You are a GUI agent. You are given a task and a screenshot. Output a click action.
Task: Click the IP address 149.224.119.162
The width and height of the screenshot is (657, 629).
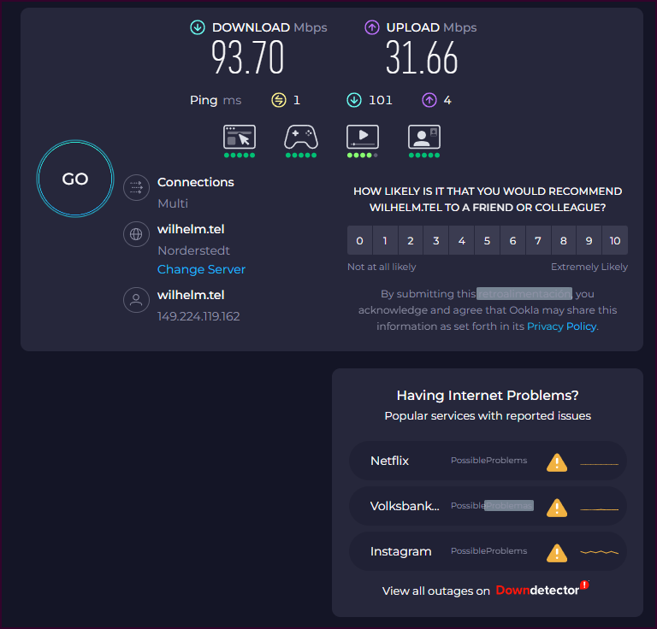pos(198,316)
